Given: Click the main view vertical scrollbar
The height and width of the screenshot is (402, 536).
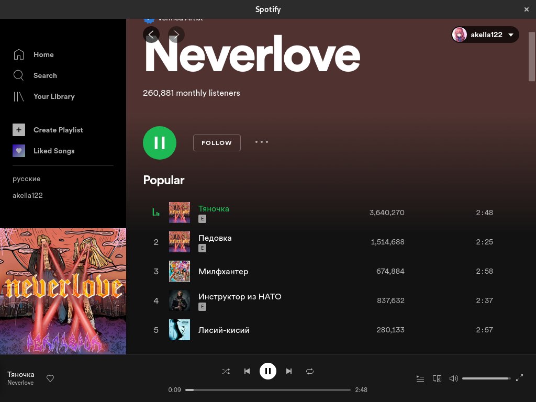Looking at the screenshot, I should tap(532, 57).
